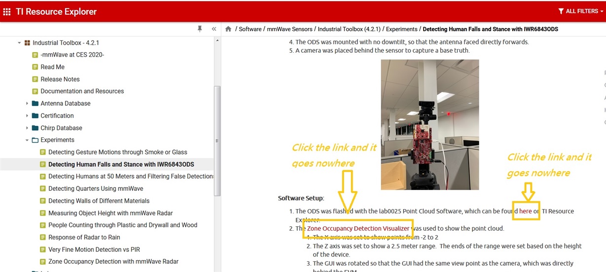Image resolution: width=606 pixels, height=272 pixels.
Task: Click the Chirp Database folder icon
Action: pyautogui.click(x=35, y=128)
